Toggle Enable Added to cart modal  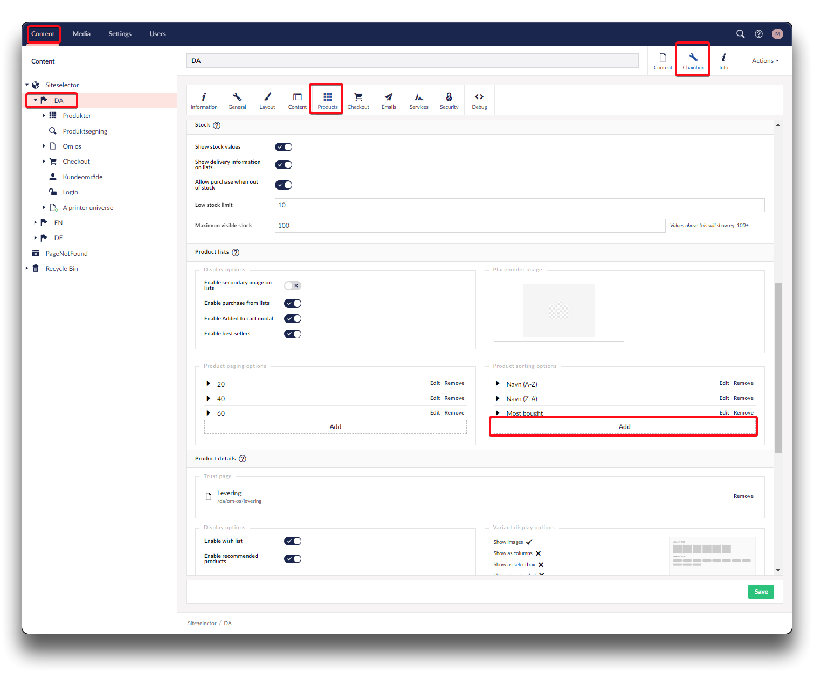pyautogui.click(x=293, y=319)
